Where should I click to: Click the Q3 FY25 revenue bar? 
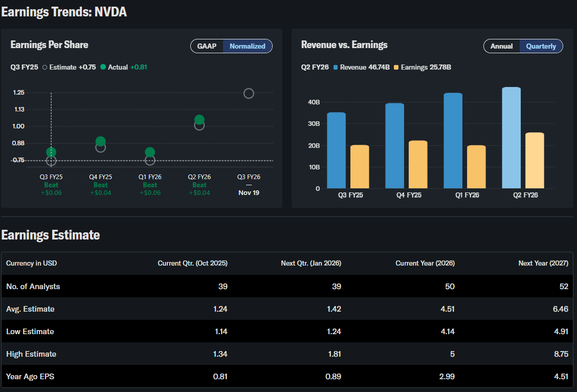336,150
